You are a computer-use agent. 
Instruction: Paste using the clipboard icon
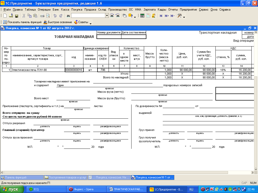point(35,16)
